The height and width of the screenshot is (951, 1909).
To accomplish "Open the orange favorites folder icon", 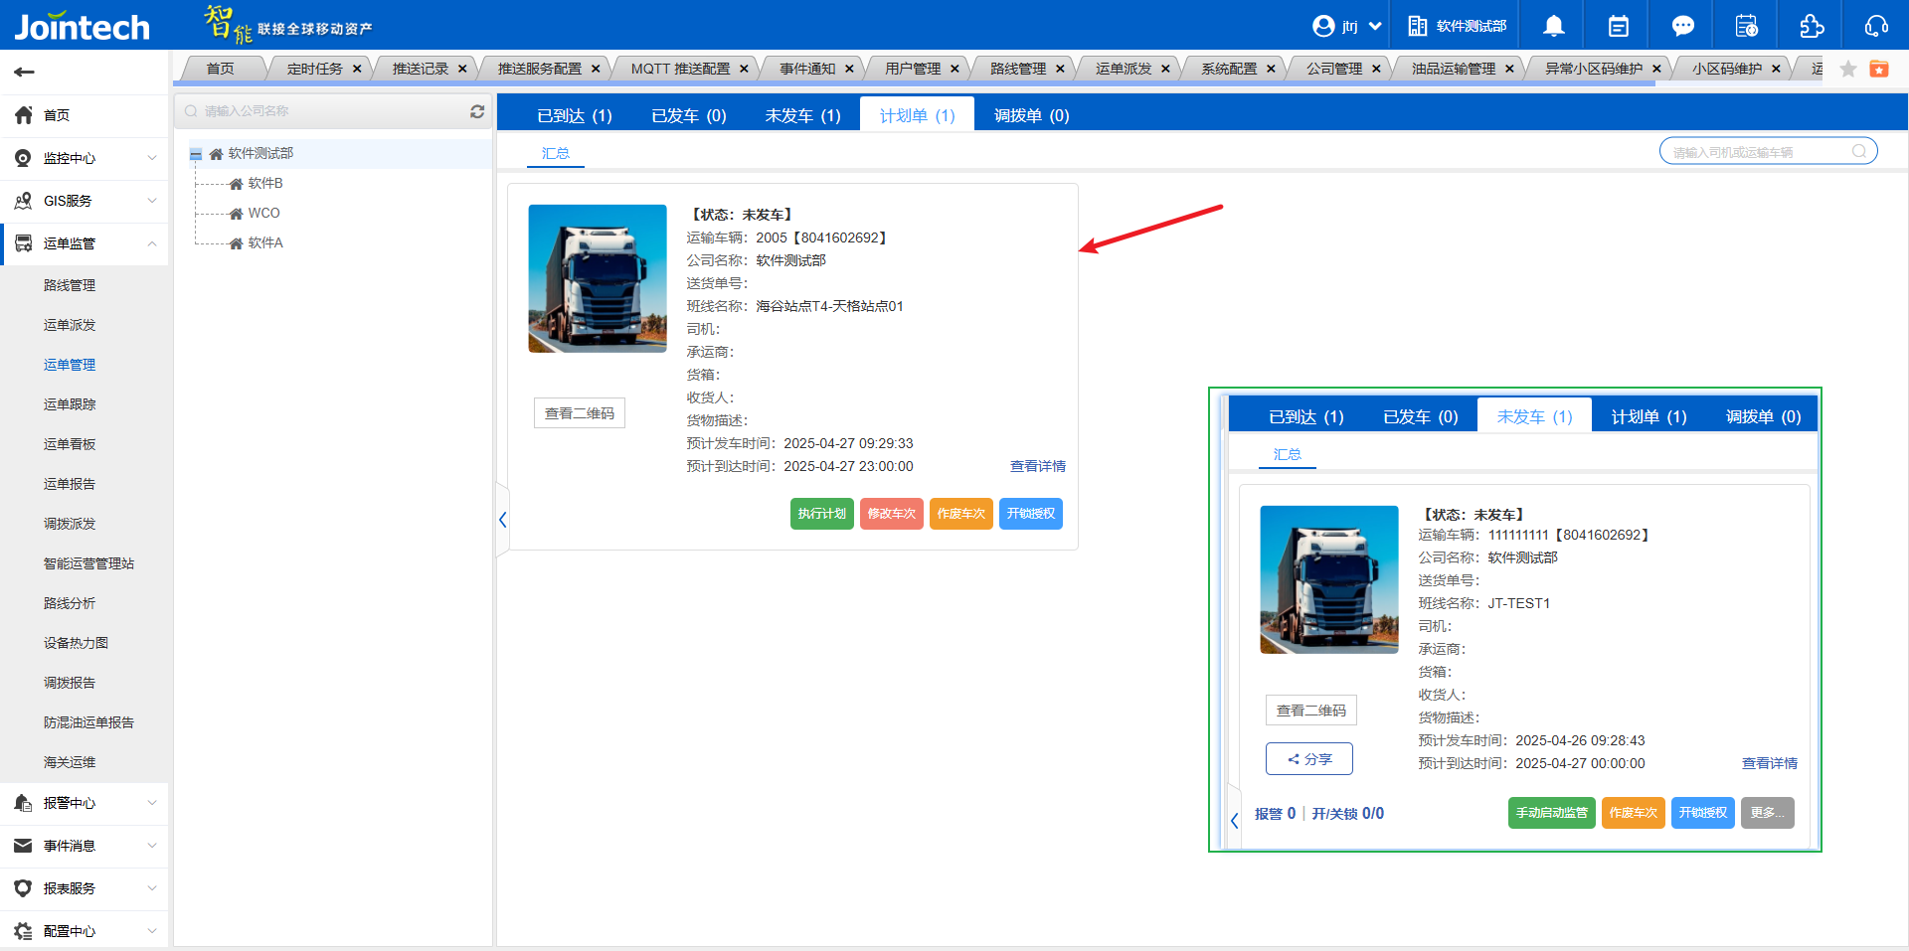I will 1879,69.
